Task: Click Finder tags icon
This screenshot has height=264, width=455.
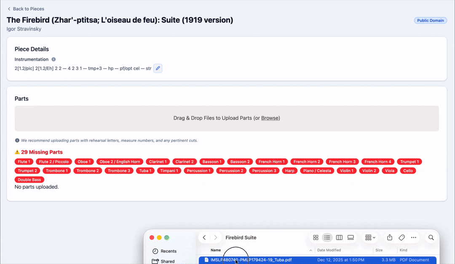Action: [401, 237]
